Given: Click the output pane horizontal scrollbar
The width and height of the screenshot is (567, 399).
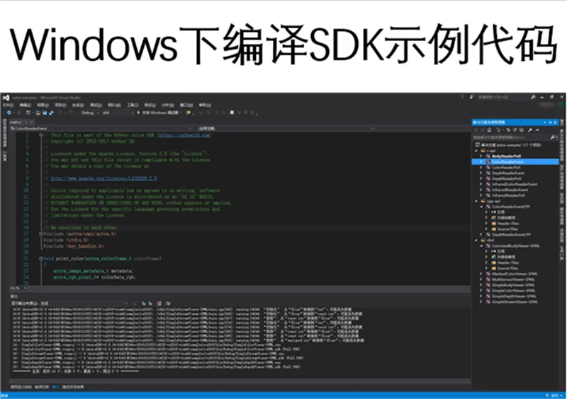Looking at the screenshot, I should [x=240, y=380].
